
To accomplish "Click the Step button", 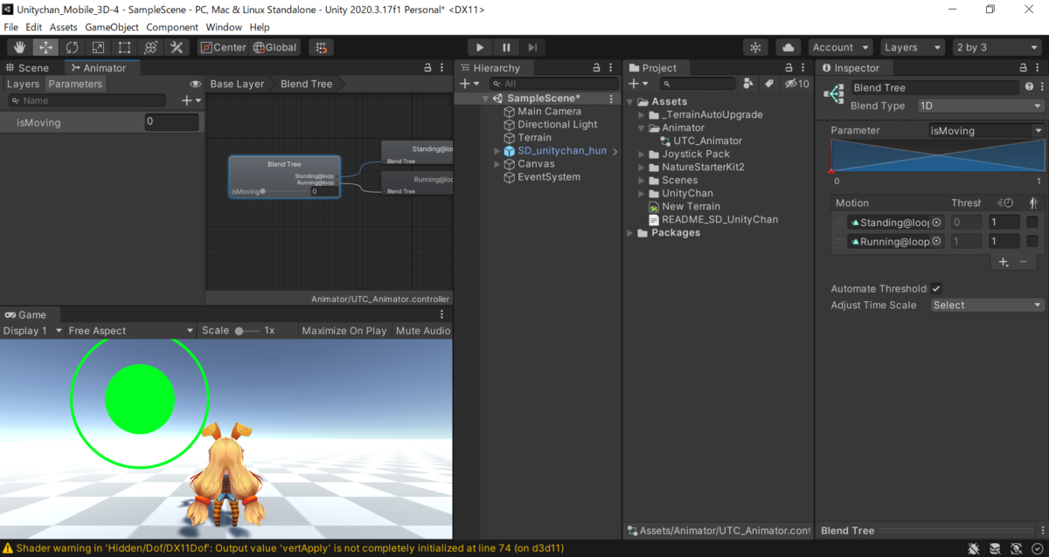I will [532, 47].
